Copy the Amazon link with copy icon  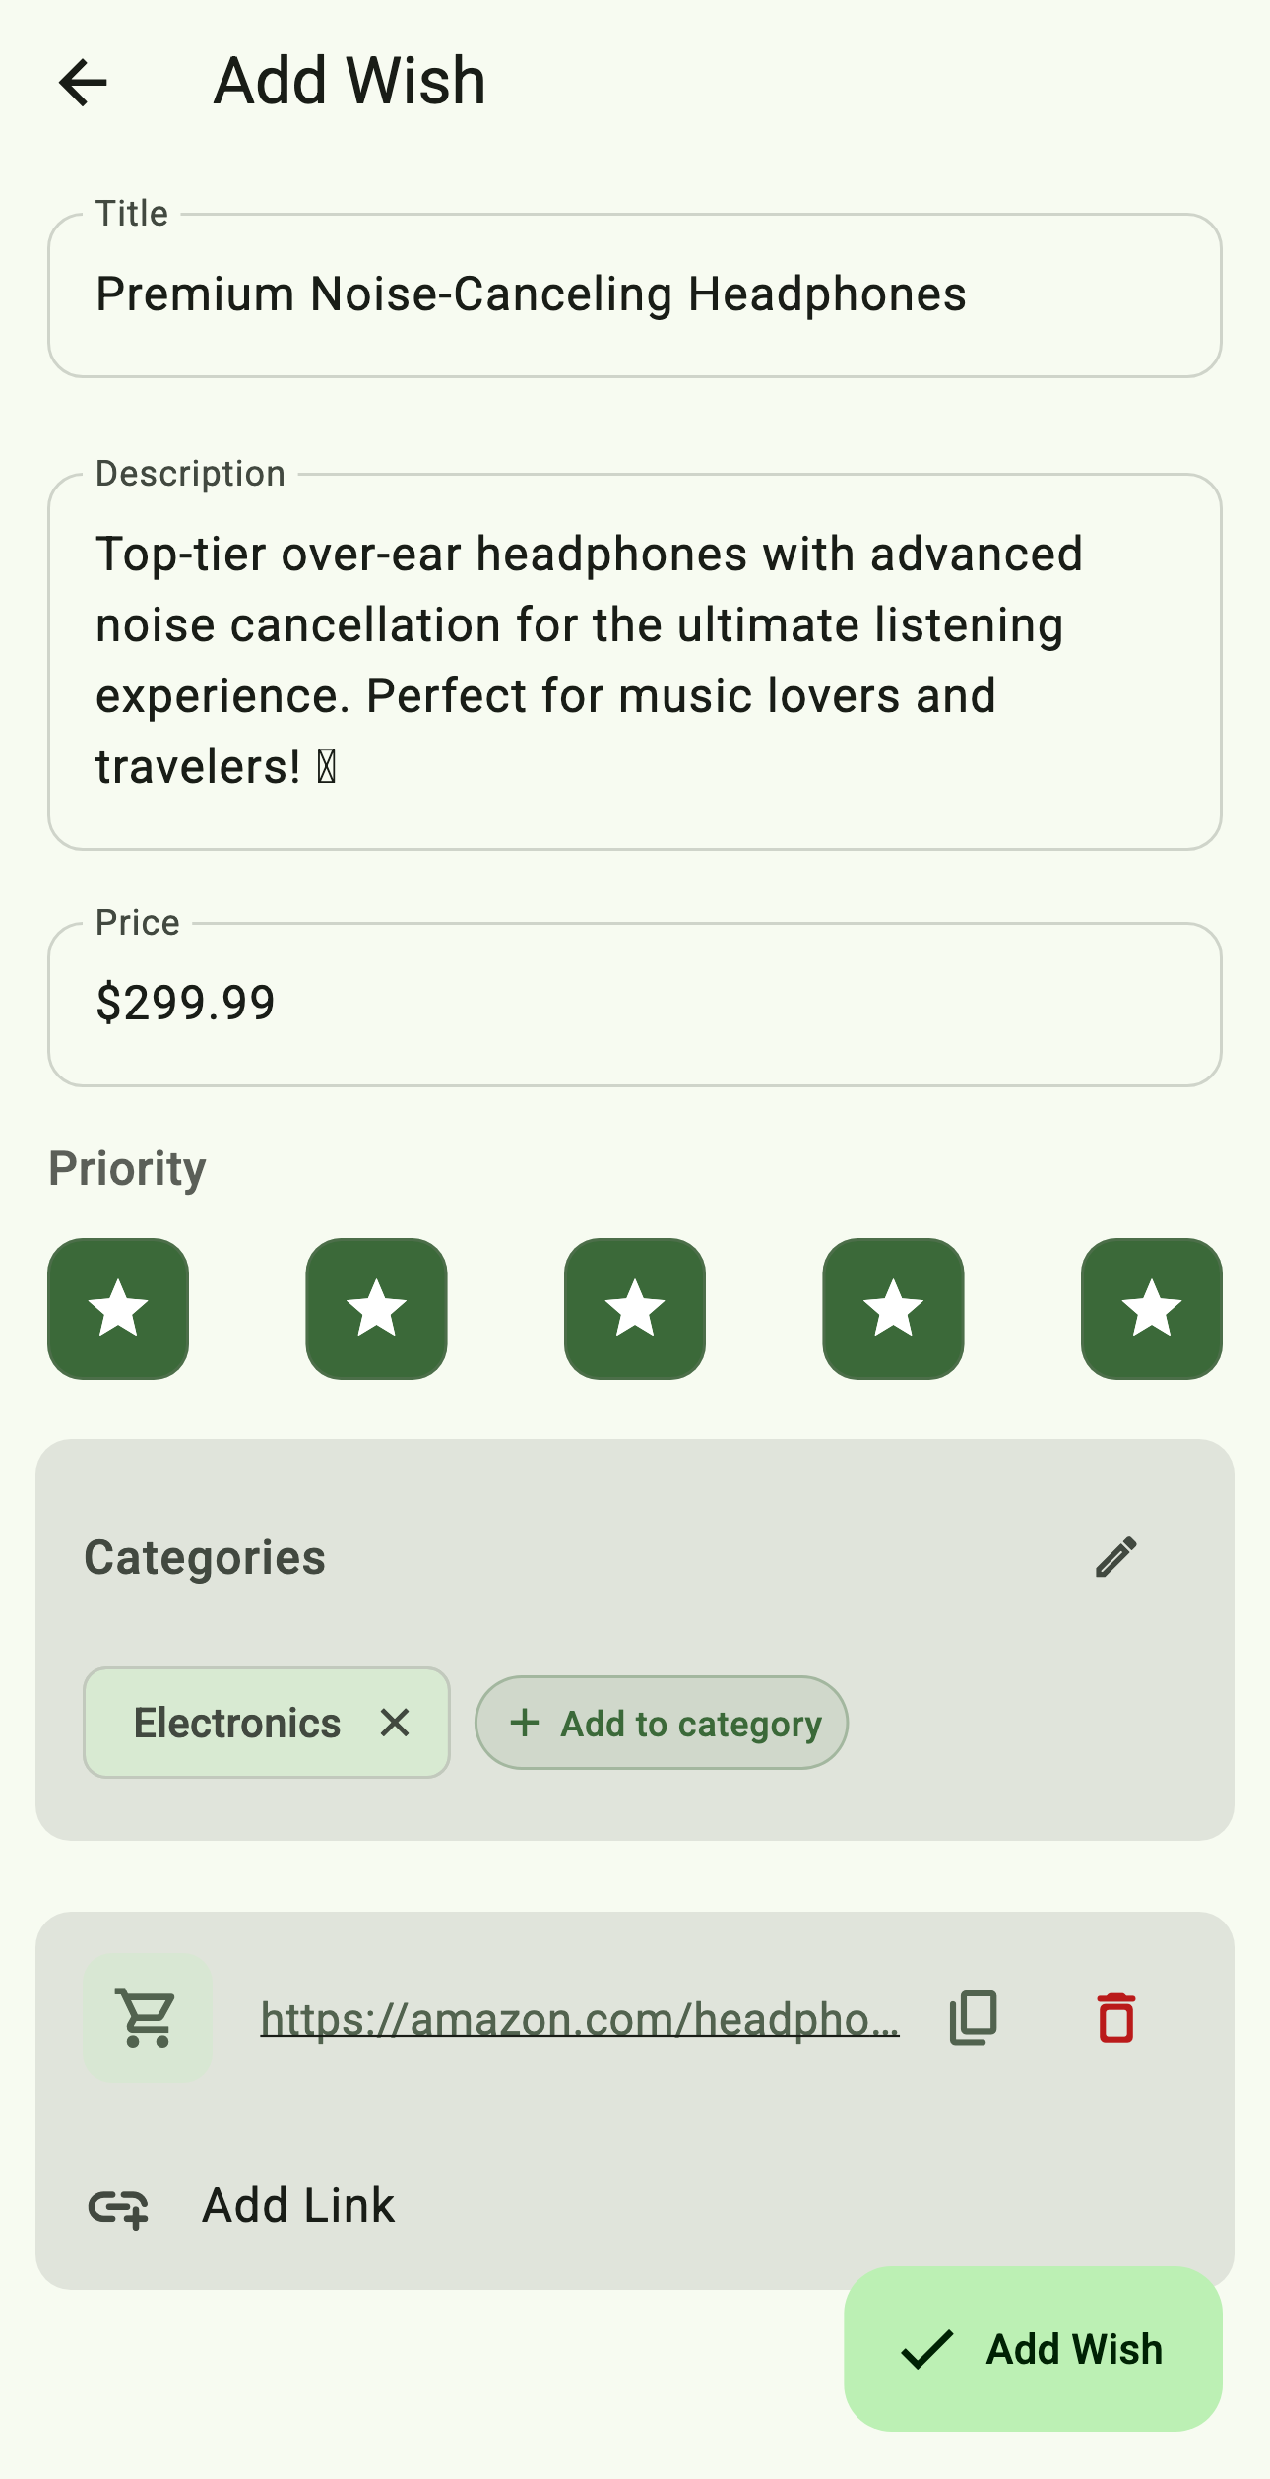(974, 2018)
